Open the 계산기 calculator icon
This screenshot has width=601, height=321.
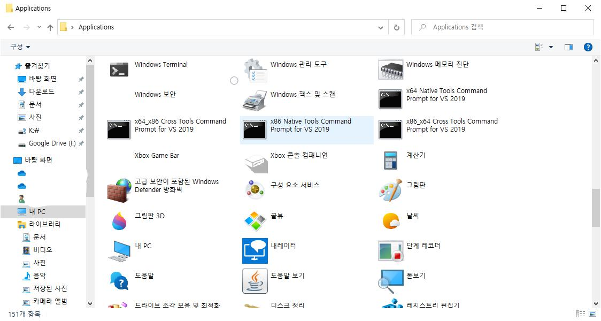[390, 160]
